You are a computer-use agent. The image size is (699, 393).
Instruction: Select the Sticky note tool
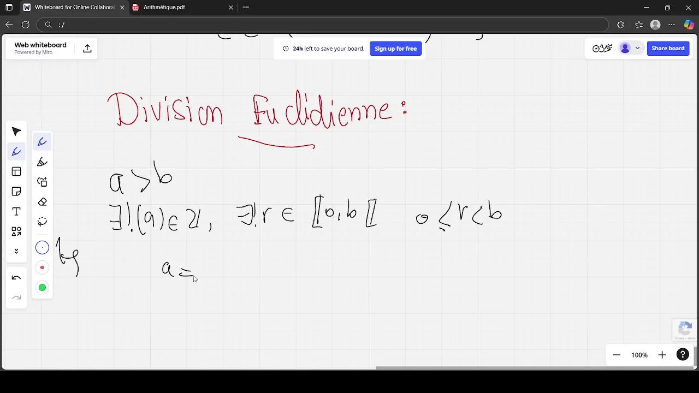[x=16, y=192]
